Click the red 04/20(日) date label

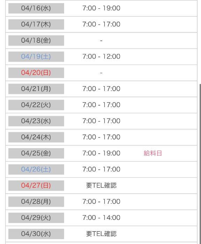(x=36, y=73)
